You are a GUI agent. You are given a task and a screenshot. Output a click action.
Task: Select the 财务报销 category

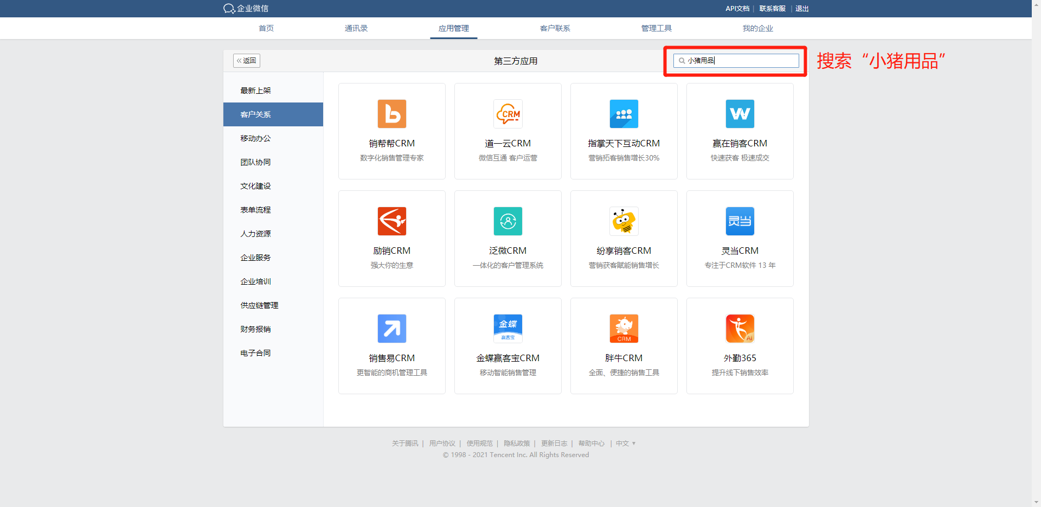pos(273,329)
